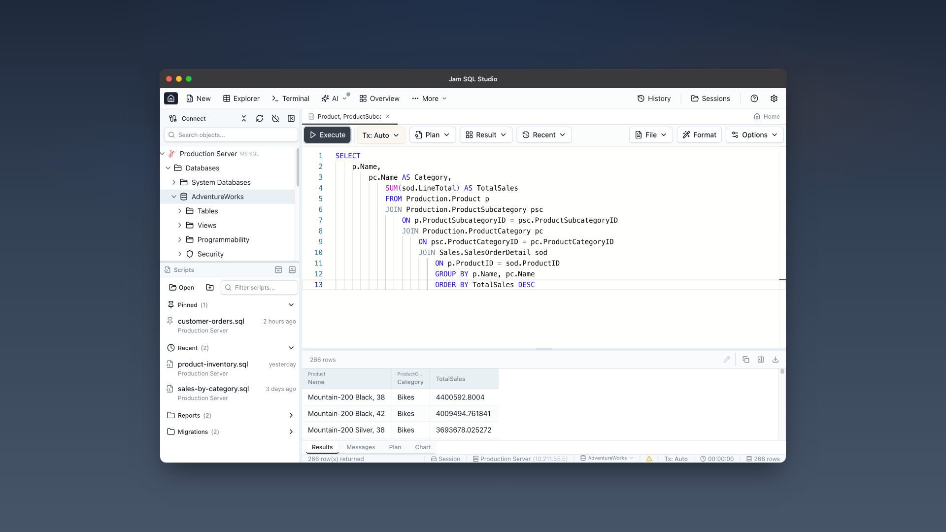Screen dimensions: 946x532
Task: Click the Home icon in the navigation bar
Action: [170, 98]
